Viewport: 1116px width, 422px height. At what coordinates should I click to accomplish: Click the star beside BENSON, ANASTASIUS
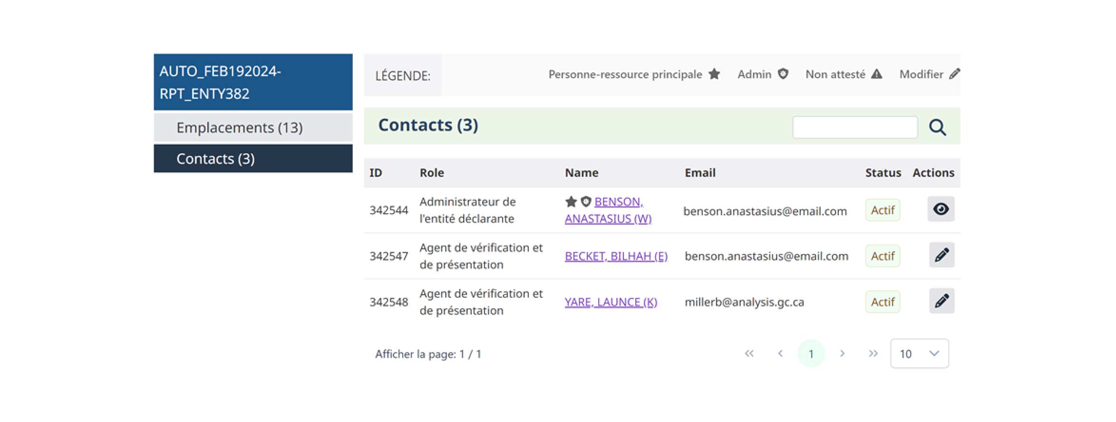pos(571,202)
